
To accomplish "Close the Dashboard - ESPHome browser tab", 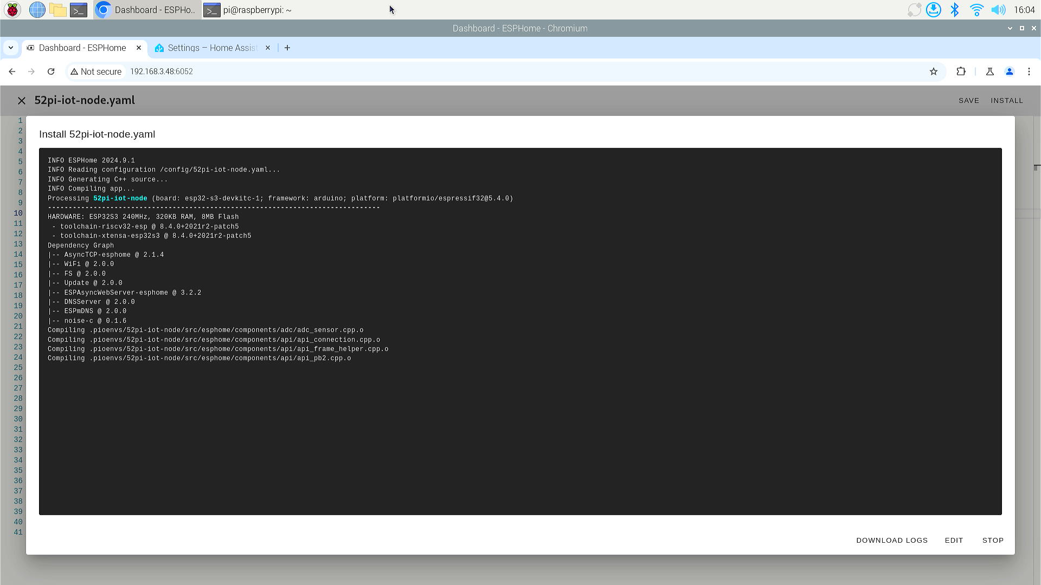I will point(139,48).
